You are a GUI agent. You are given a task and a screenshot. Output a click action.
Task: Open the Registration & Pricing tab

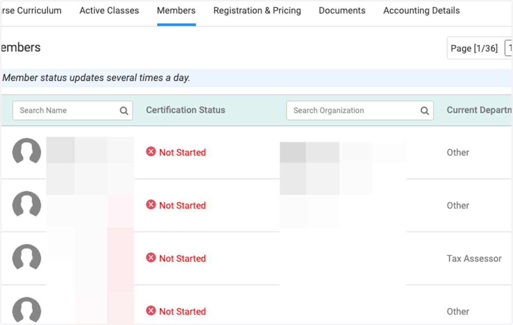click(257, 11)
